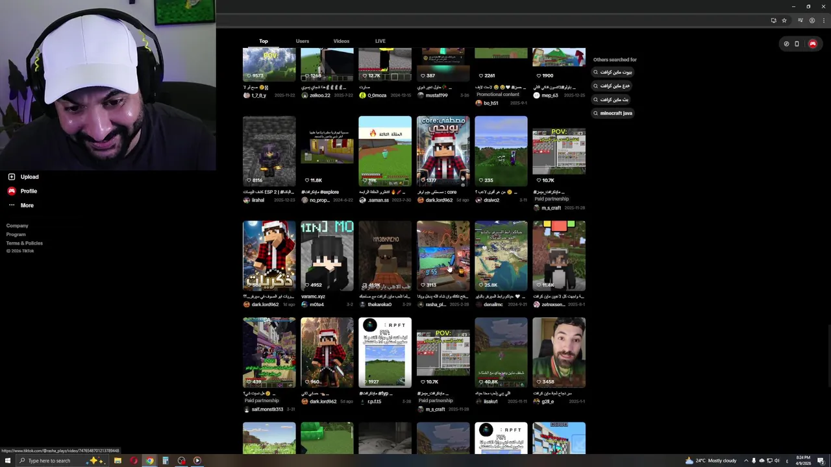Screen dimensions: 831x467
Task: Switch to the Videos tab
Action: tap(341, 41)
